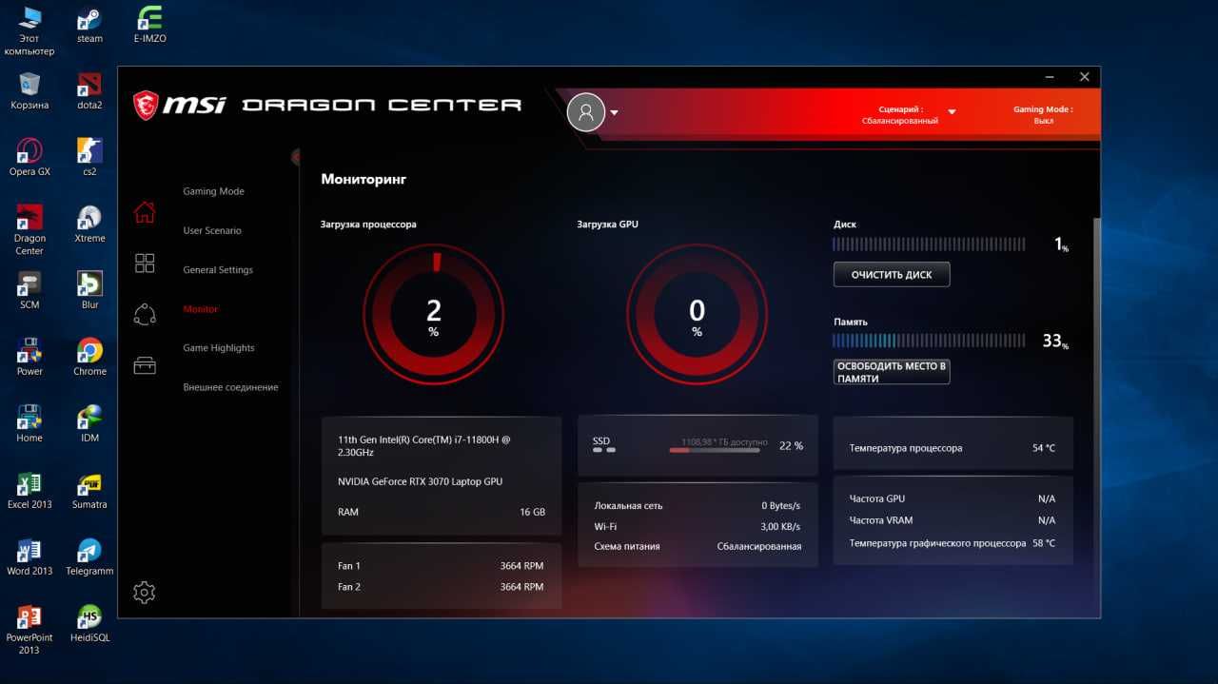The image size is (1218, 684).
Task: Open the Home section in Dragon Center sidebar
Action: [x=145, y=212]
